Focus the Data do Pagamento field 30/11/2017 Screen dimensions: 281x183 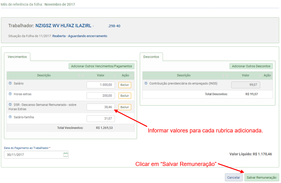36,155
